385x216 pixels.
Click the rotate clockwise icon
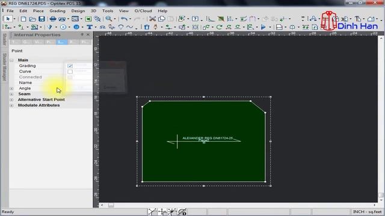click(219, 27)
